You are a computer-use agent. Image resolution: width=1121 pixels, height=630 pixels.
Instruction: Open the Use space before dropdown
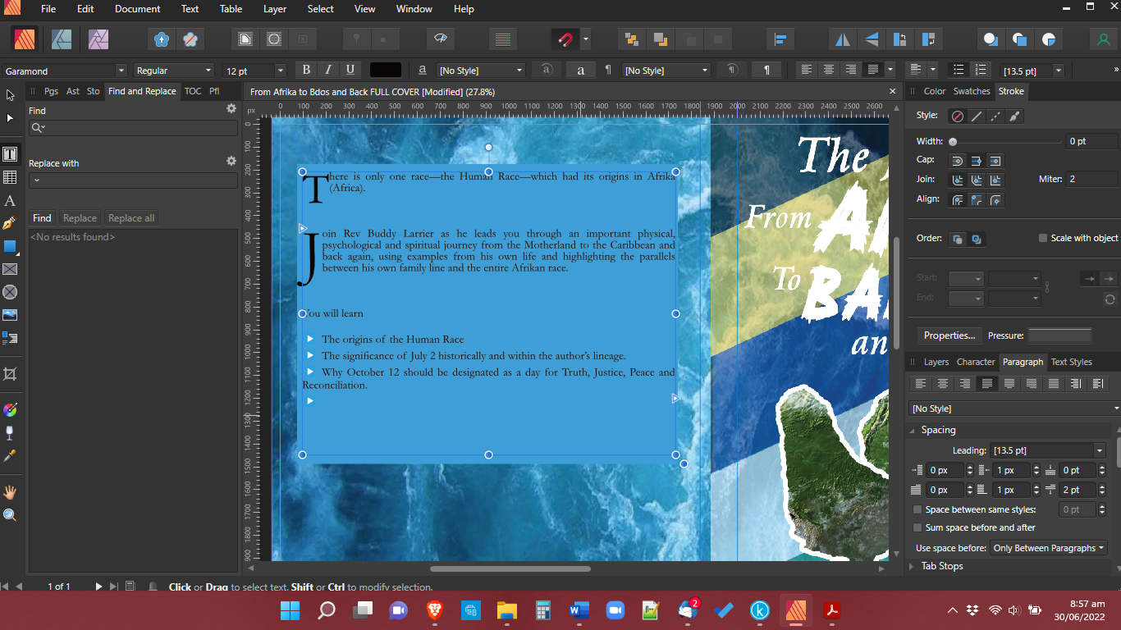1049,547
